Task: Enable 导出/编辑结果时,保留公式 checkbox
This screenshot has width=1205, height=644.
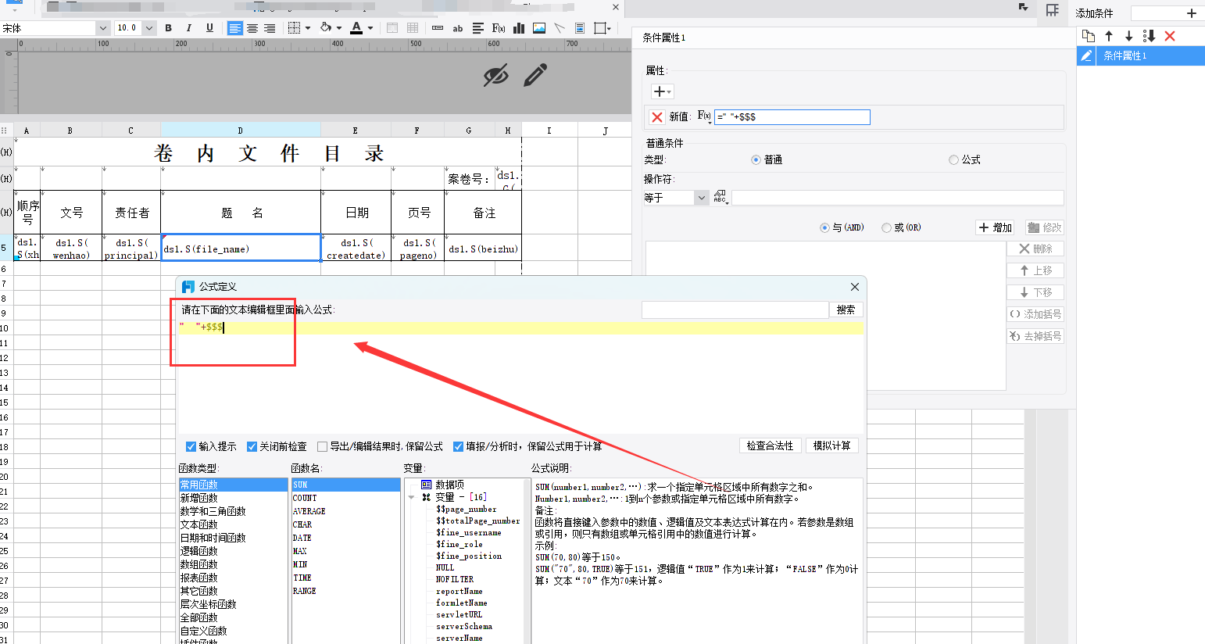Action: [x=322, y=447]
